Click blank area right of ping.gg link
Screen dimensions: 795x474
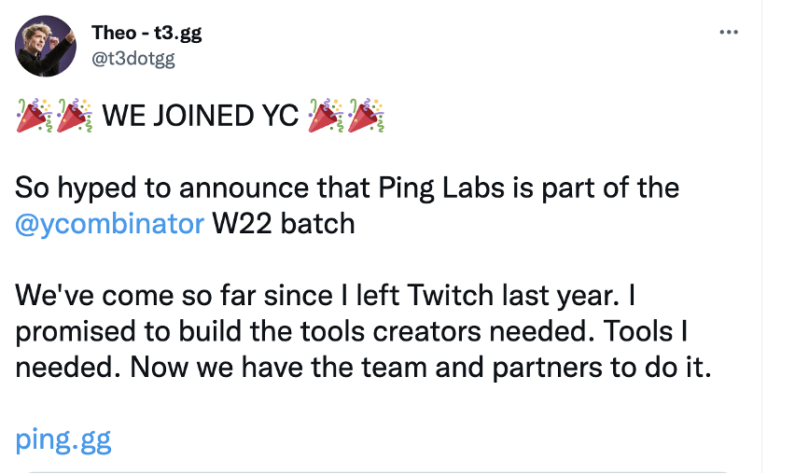coord(420,439)
